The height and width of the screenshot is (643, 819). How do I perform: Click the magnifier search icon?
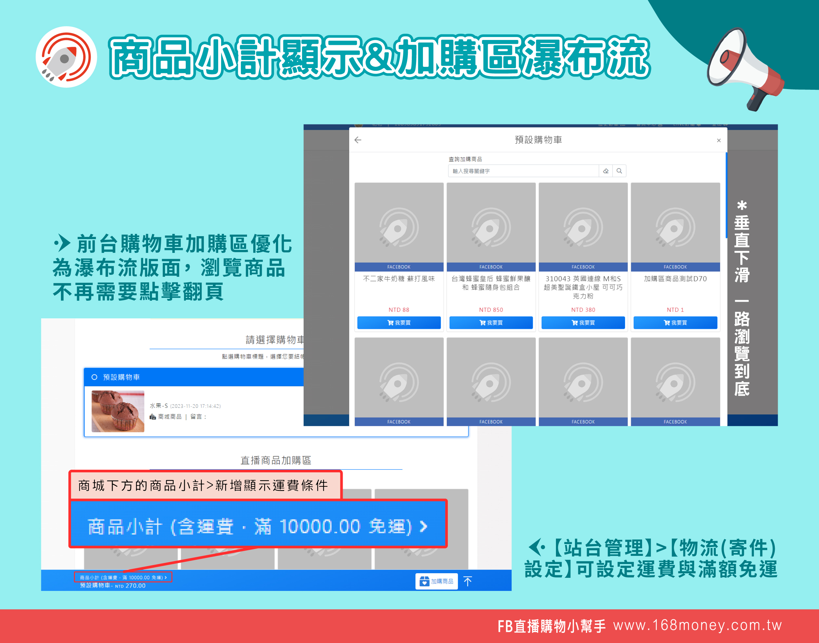click(619, 171)
